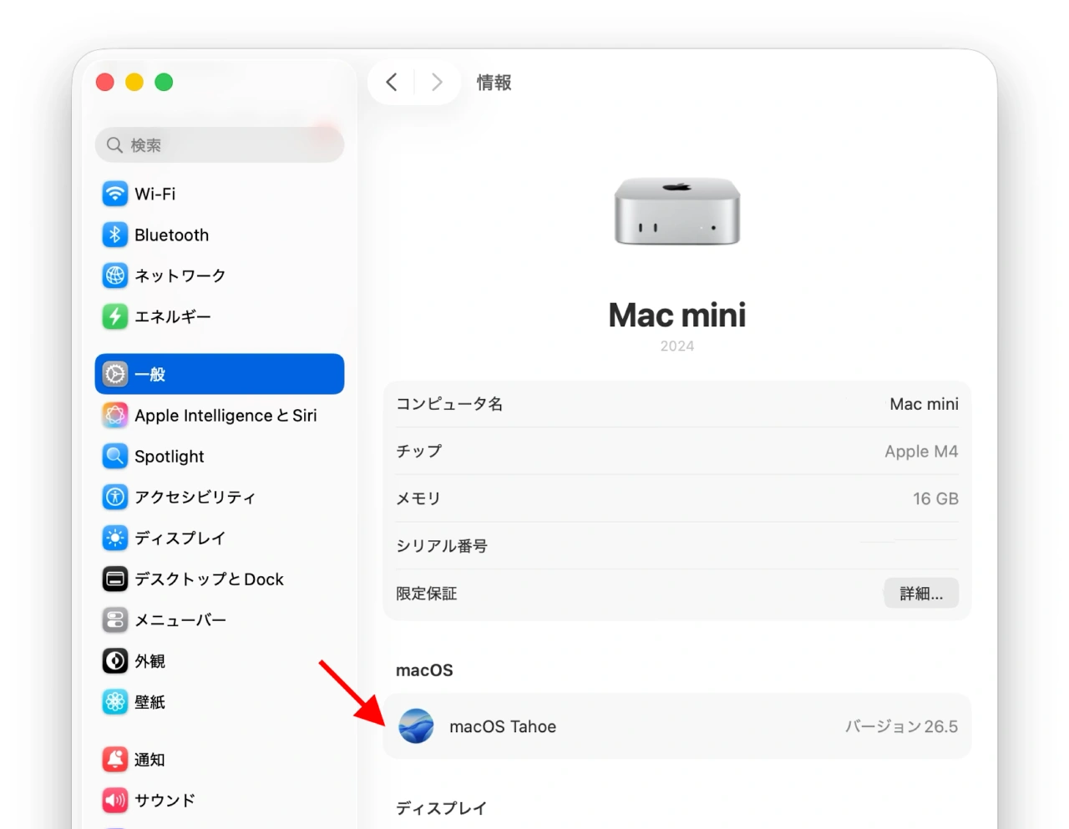
Task: Open Apple Intelligence と Siri icon
Action: pyautogui.click(x=115, y=415)
